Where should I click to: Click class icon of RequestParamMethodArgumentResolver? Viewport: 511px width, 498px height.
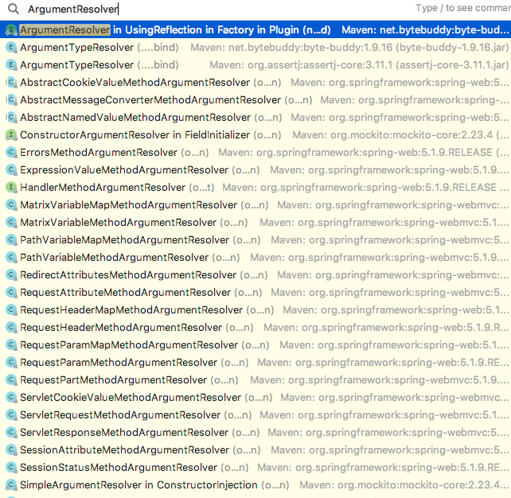11,362
